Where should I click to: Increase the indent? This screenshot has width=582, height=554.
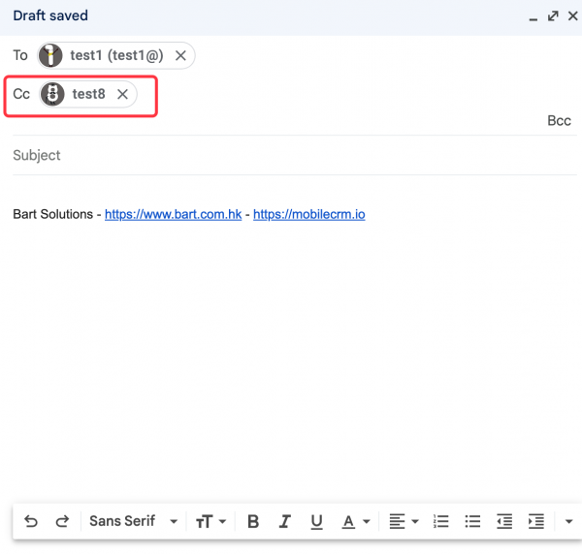pos(536,521)
